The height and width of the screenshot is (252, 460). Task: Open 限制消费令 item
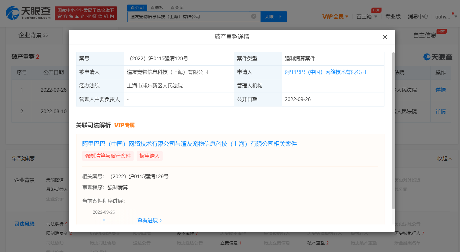[x=59, y=233]
